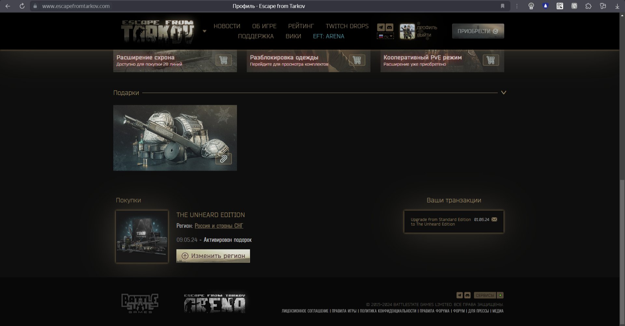
Task: Click cart icon on Кооперативный PvE режим
Action: [x=491, y=60]
